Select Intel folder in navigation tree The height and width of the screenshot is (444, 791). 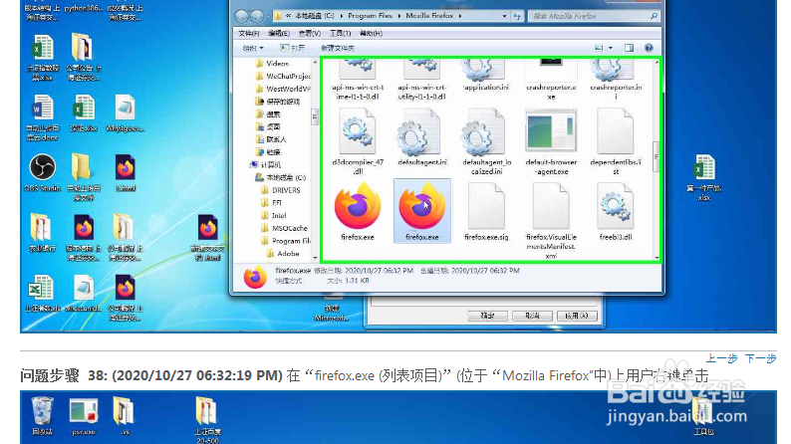273,216
